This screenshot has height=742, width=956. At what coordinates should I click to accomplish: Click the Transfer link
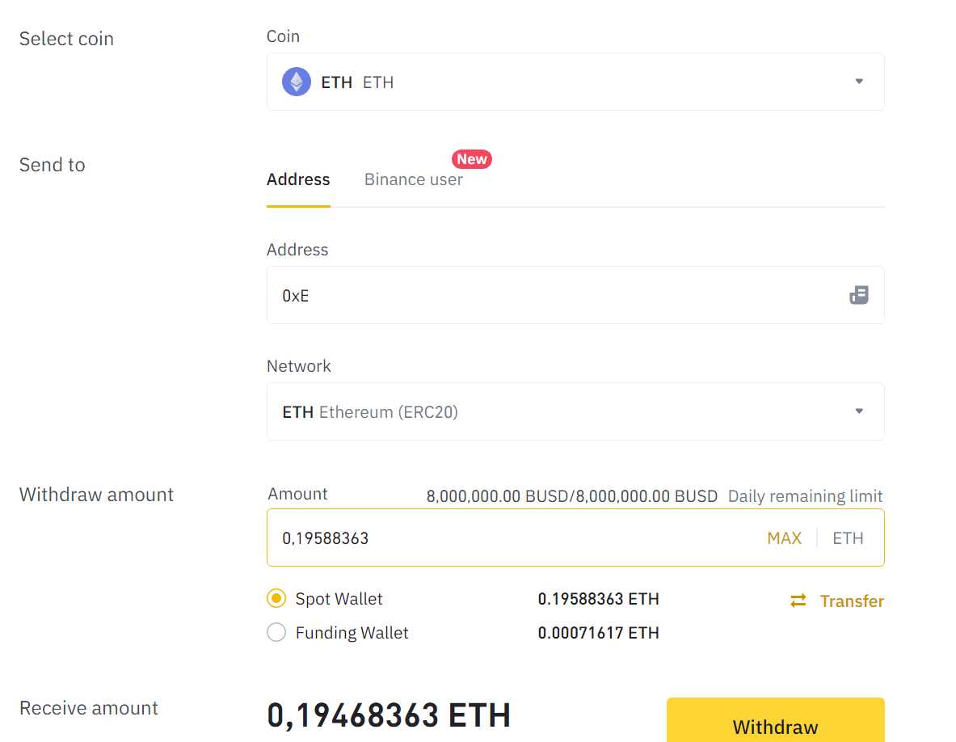point(852,601)
